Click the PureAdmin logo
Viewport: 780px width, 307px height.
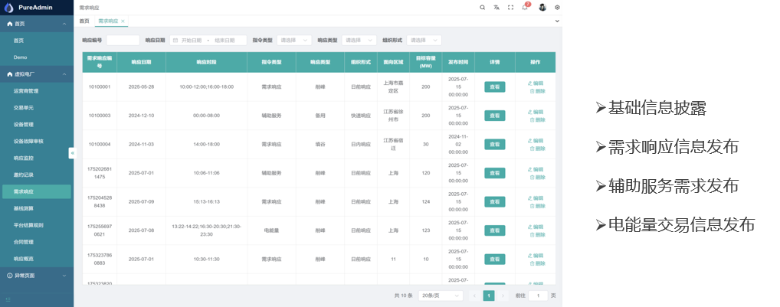[9, 7]
